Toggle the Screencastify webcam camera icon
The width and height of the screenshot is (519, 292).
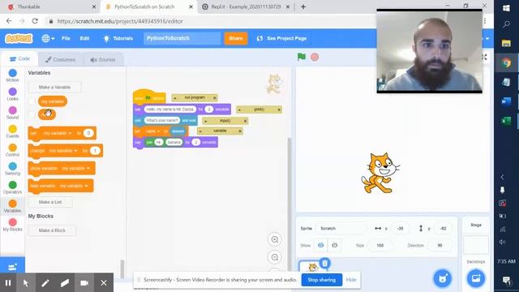pyautogui.click(x=84, y=283)
